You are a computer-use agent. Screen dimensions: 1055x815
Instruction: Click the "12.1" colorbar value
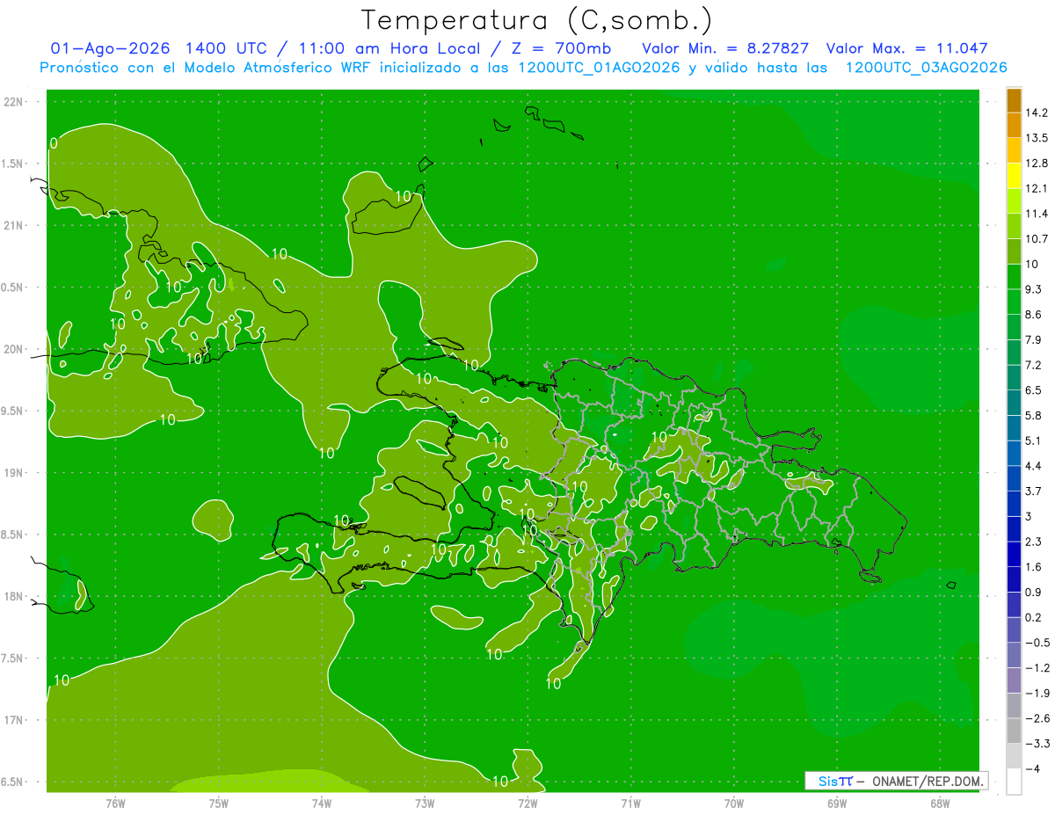1037,188
